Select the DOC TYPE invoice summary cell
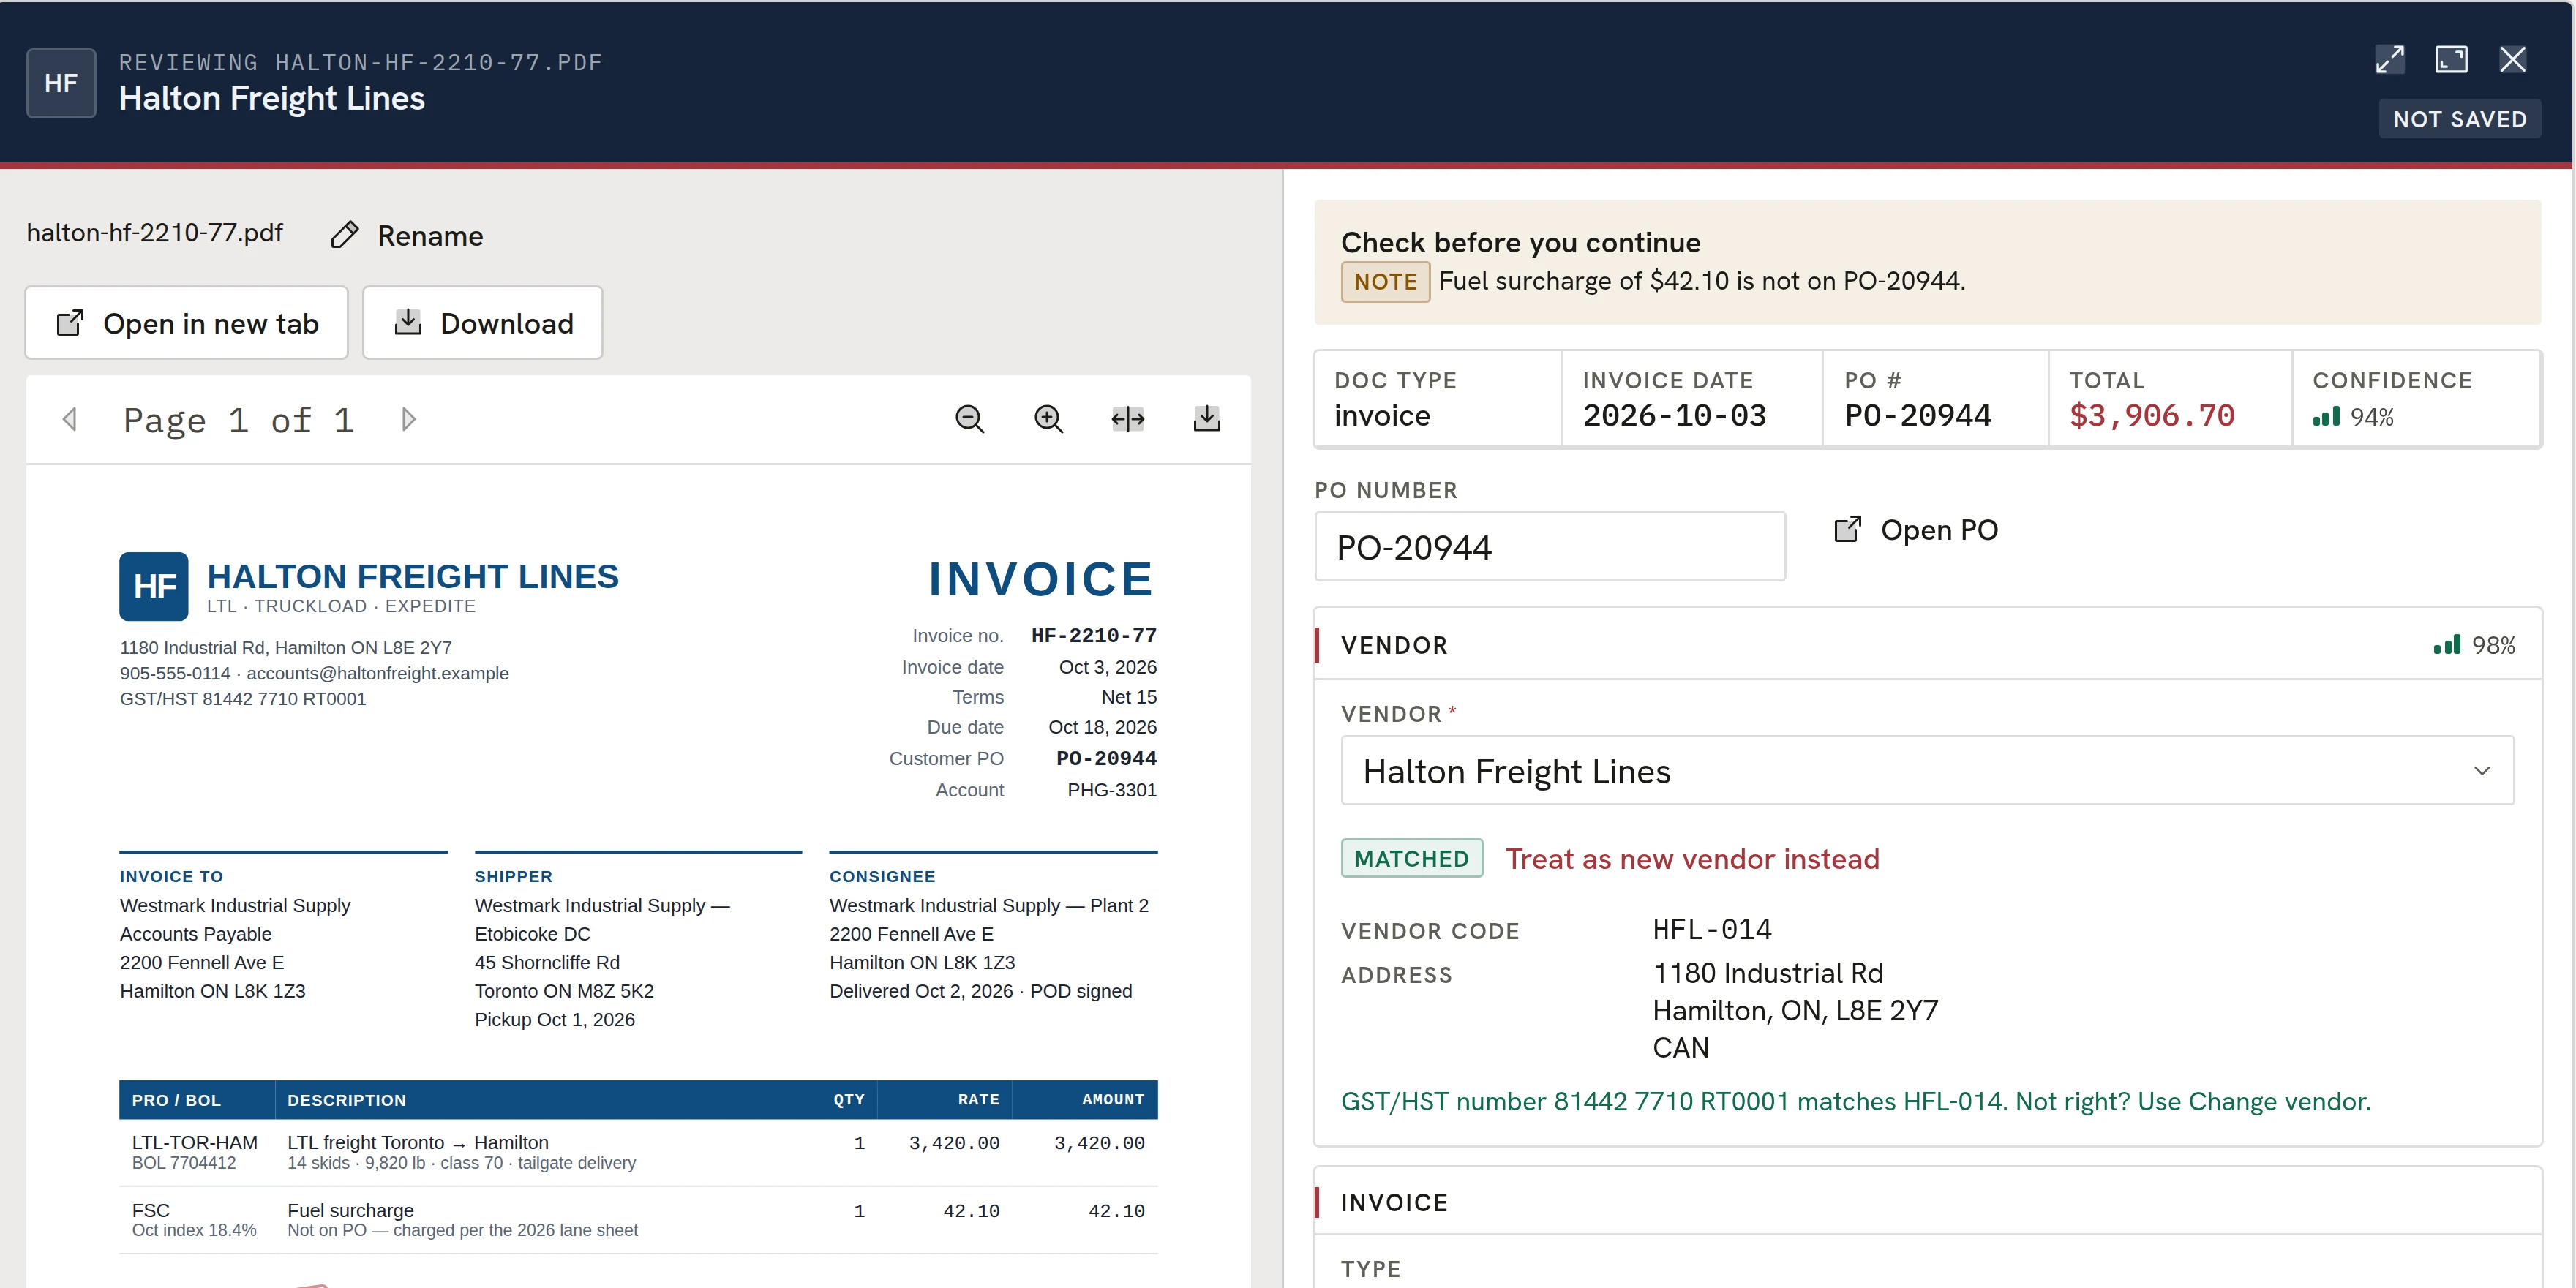Viewport: 2576px width, 1288px height. click(1438, 398)
